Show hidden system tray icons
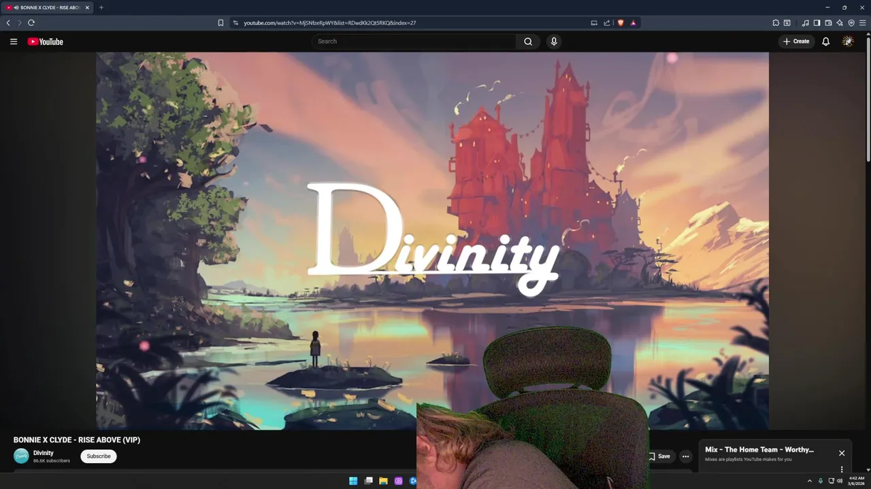This screenshot has height=489, width=871. (809, 481)
